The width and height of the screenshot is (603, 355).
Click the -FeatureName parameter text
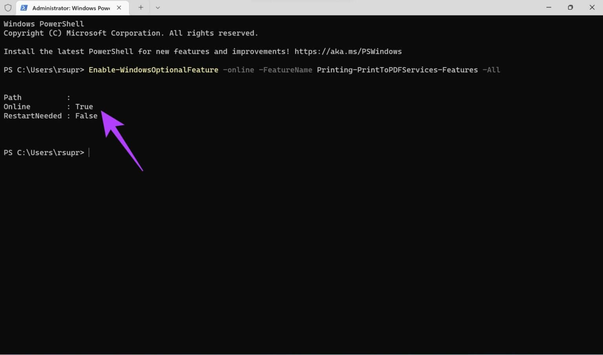point(285,70)
